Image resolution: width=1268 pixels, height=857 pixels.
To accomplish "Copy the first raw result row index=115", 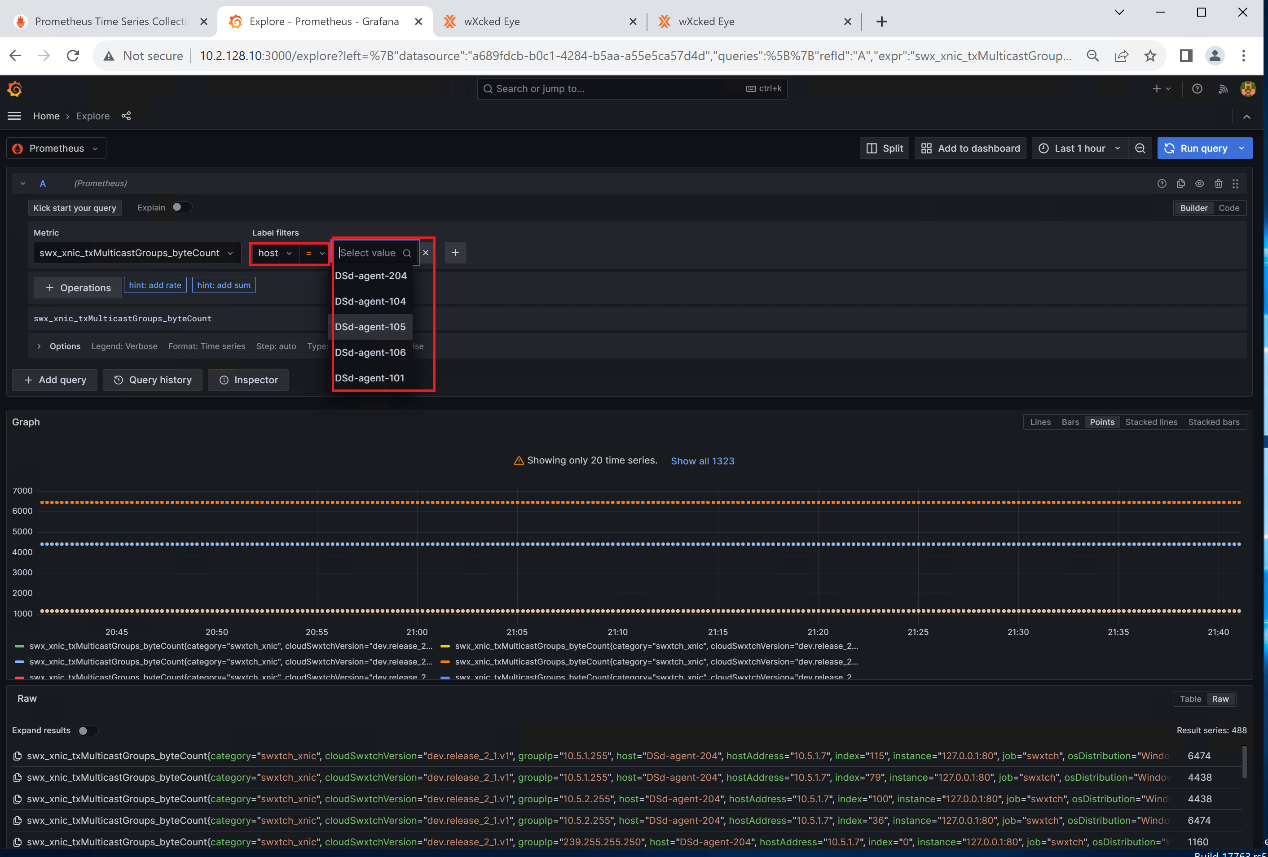I will click(x=18, y=756).
